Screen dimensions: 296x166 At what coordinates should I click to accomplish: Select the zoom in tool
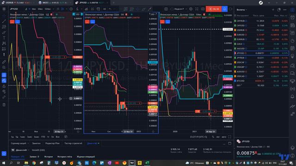tap(4, 67)
